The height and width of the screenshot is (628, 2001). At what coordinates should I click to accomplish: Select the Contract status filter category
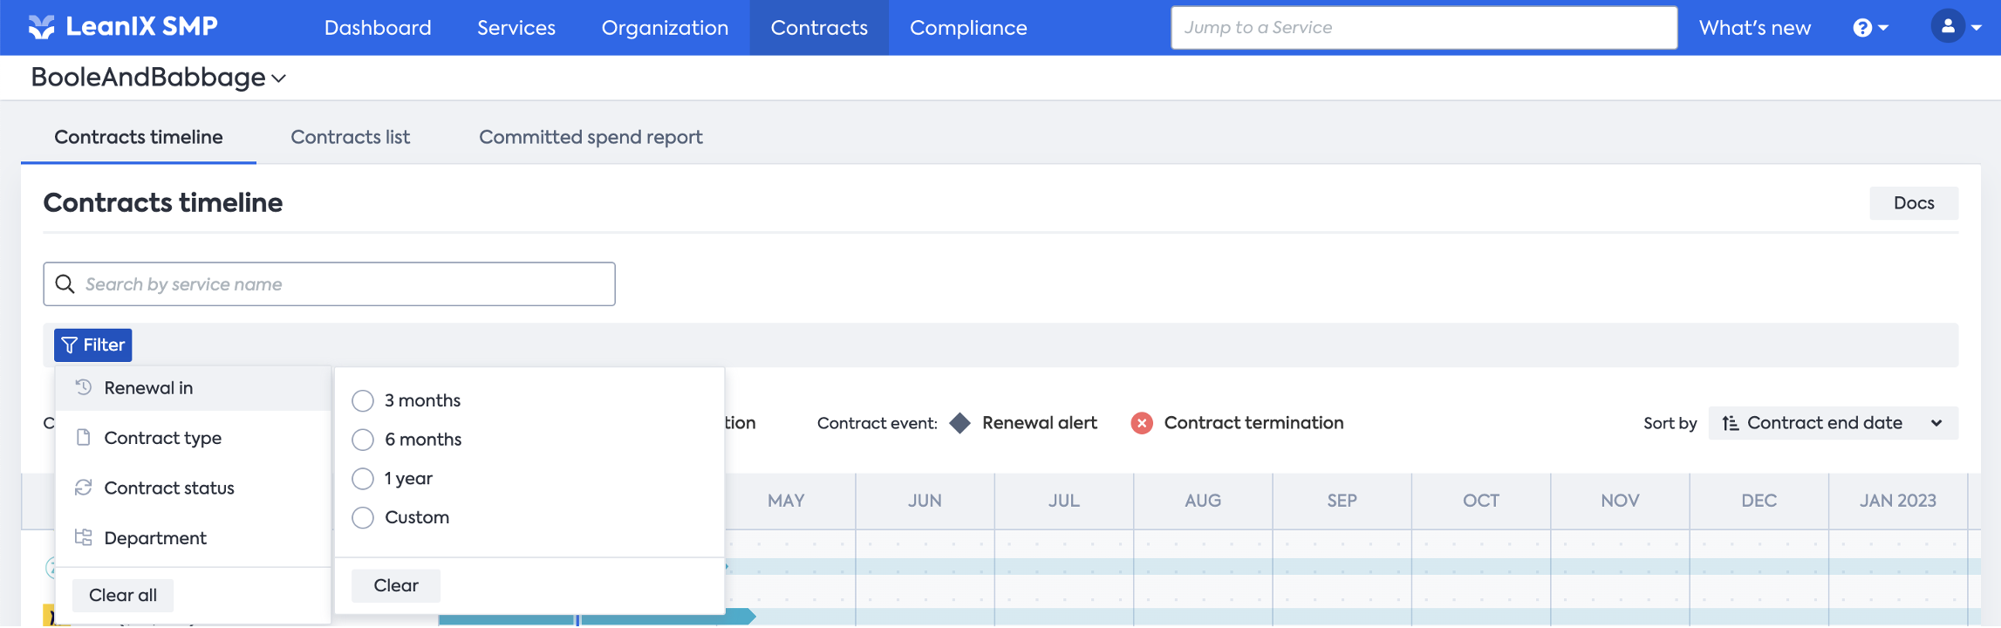pos(168,488)
